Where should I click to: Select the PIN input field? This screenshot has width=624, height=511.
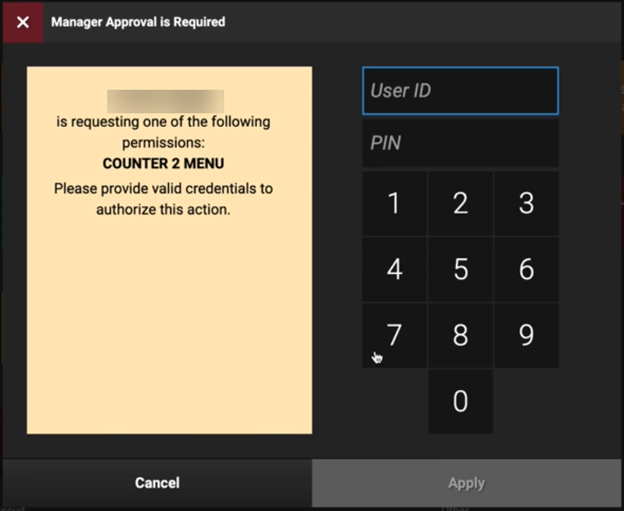(x=460, y=142)
